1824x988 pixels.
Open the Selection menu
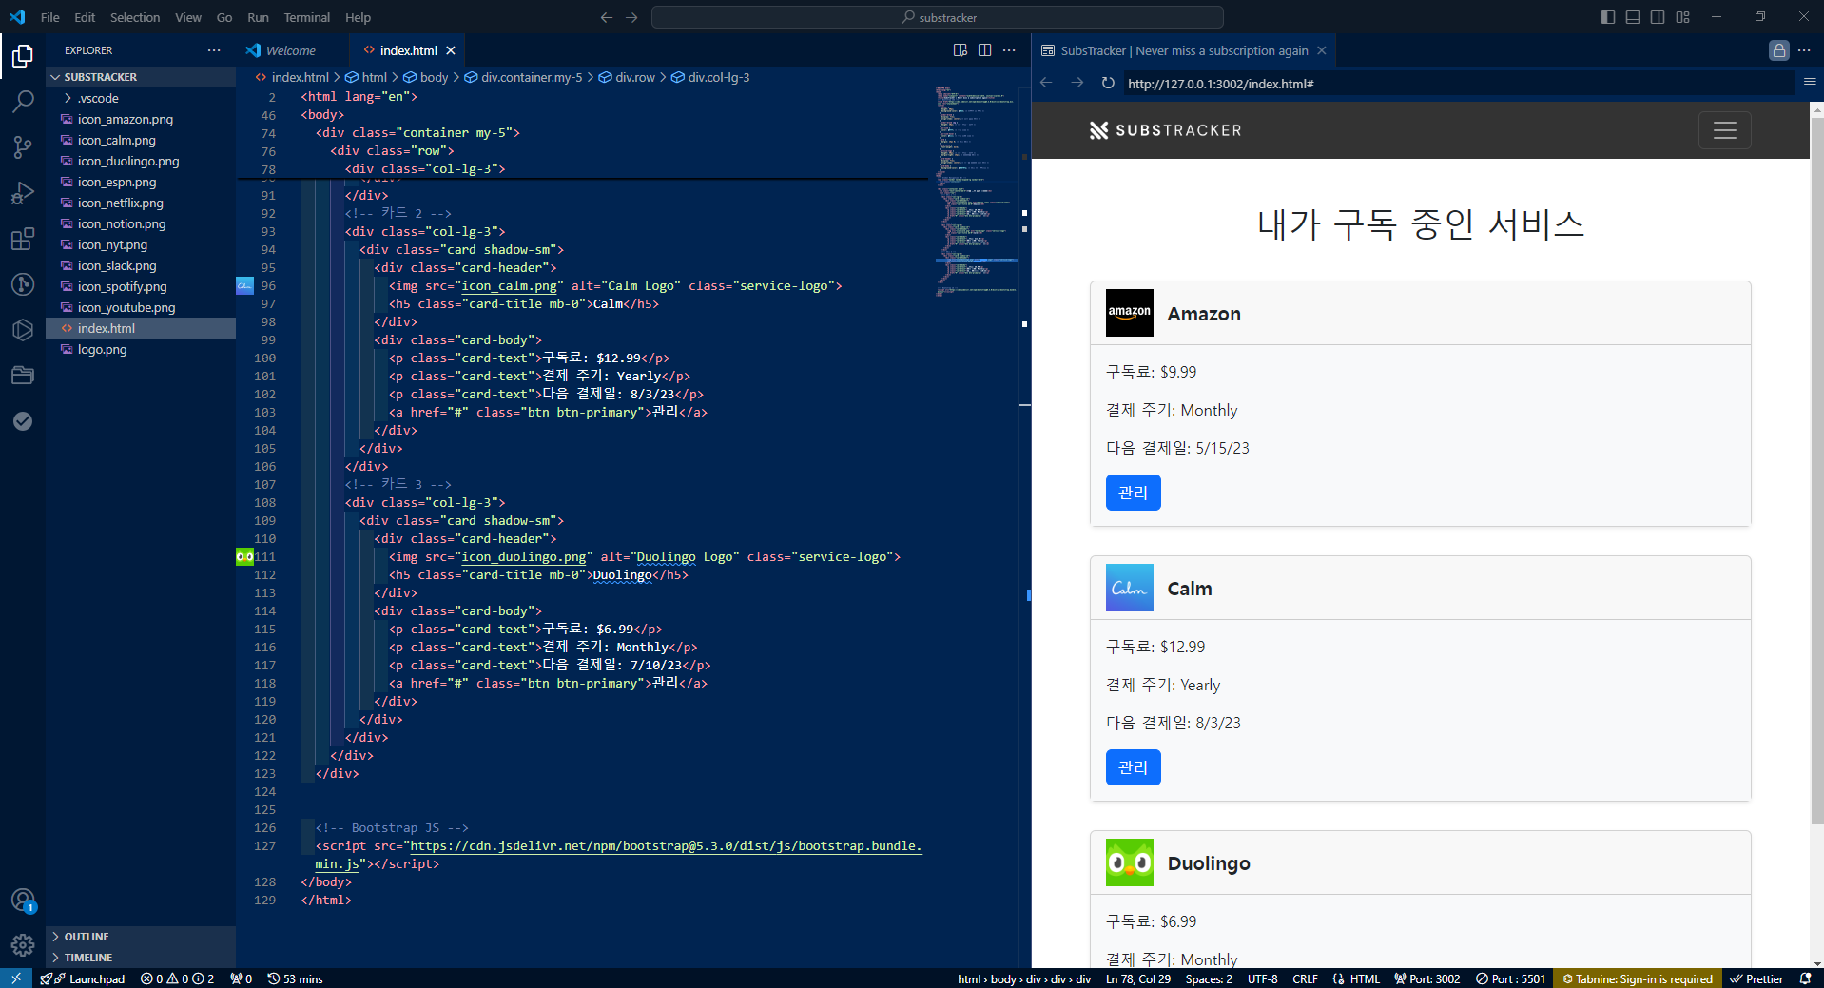135,17
